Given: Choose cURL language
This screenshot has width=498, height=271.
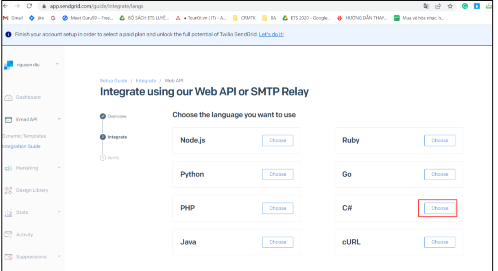Looking at the screenshot, I should click(x=440, y=242).
